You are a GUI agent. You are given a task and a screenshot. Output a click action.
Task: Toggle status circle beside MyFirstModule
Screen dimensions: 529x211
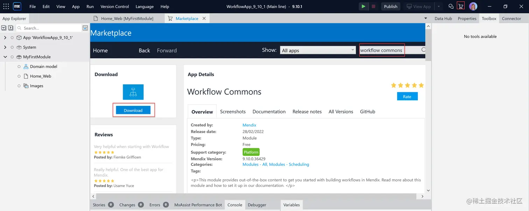tap(12, 57)
